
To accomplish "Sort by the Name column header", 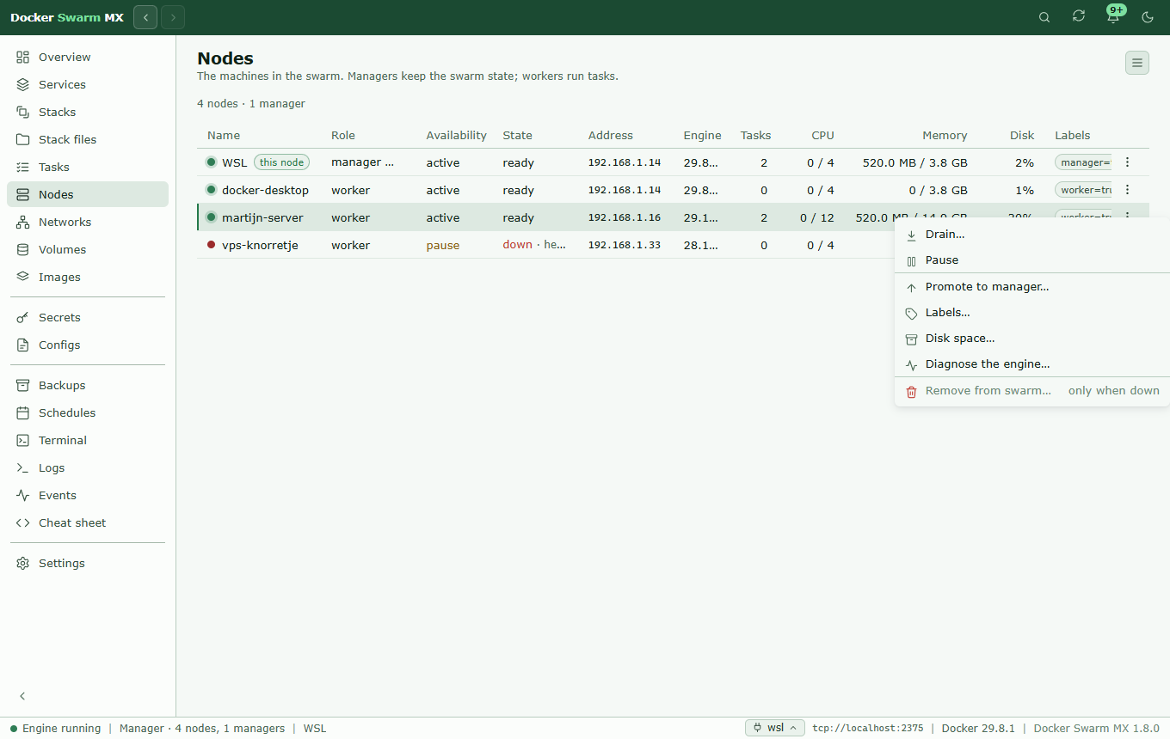I will 224,135.
